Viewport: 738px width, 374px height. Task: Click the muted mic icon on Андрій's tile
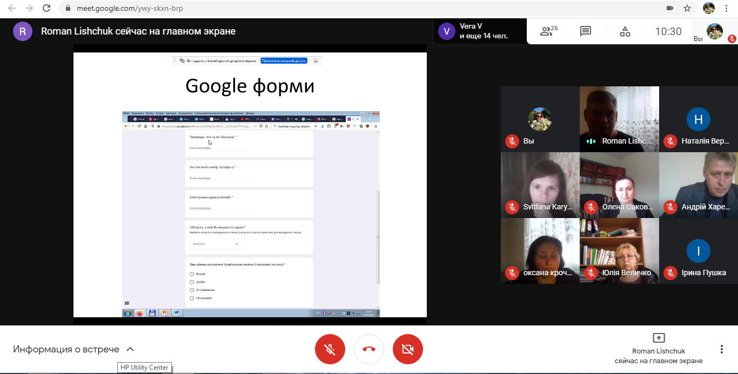(x=670, y=207)
